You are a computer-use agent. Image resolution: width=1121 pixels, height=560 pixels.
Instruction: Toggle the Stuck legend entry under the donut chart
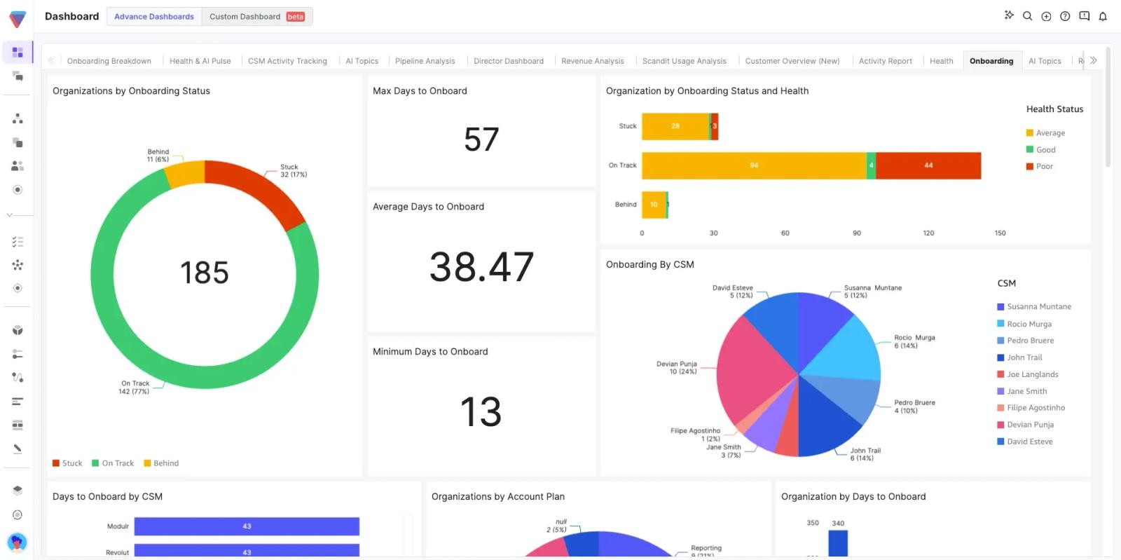[x=67, y=463]
